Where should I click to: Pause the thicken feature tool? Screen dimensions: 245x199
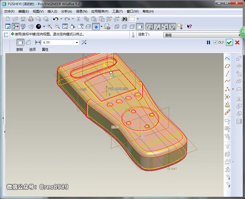208,42
